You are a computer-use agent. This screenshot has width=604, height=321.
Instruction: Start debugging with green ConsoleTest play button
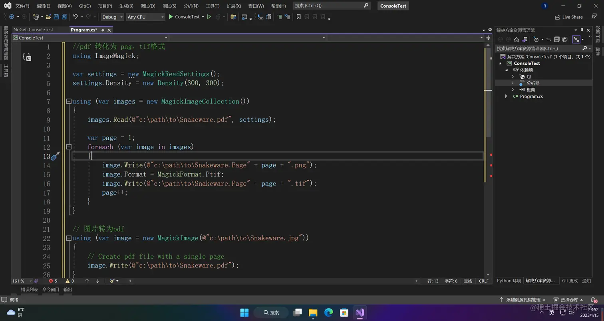click(184, 17)
